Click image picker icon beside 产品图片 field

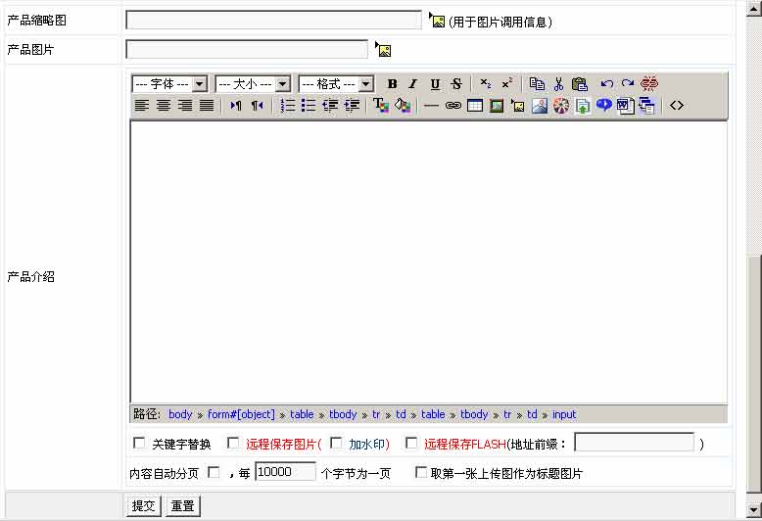coord(384,50)
